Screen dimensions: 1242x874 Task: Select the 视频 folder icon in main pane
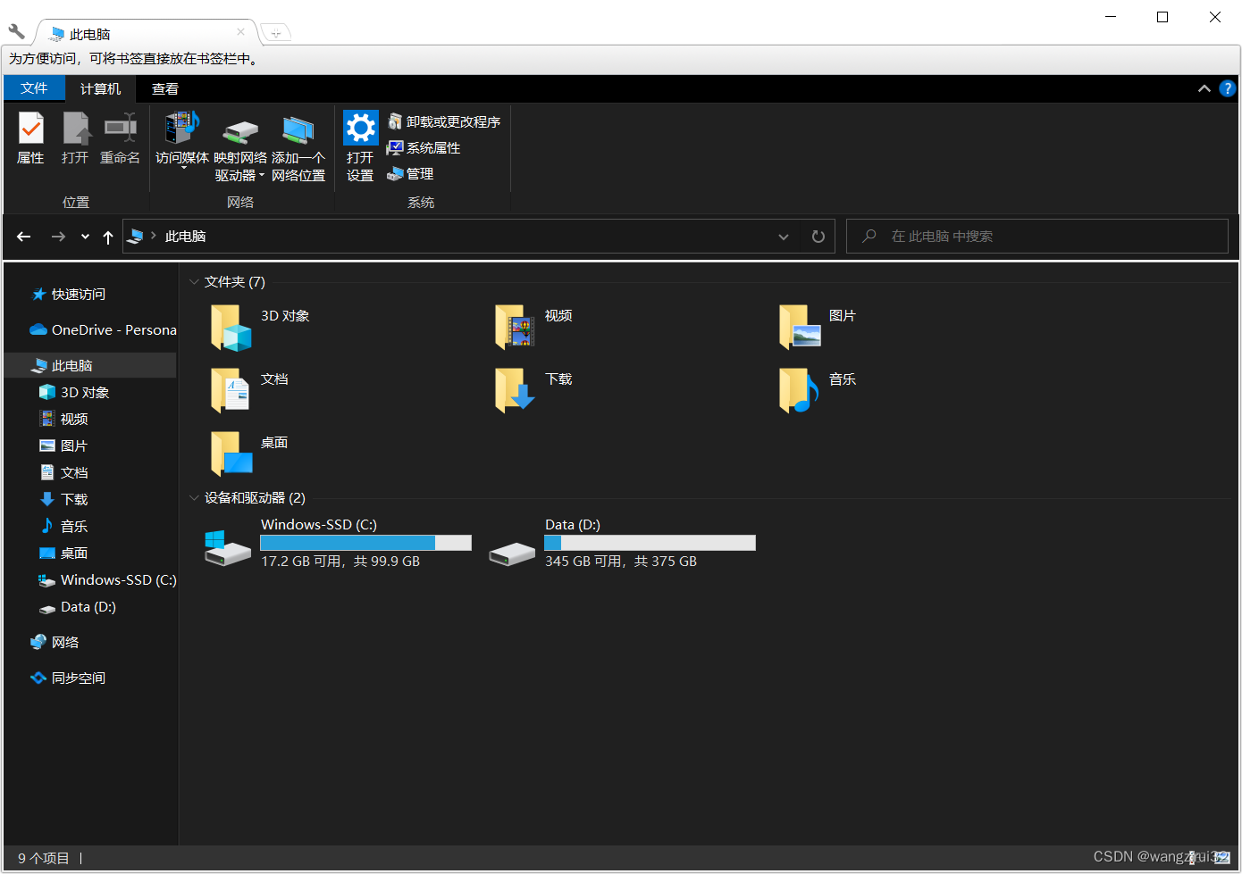(x=516, y=328)
